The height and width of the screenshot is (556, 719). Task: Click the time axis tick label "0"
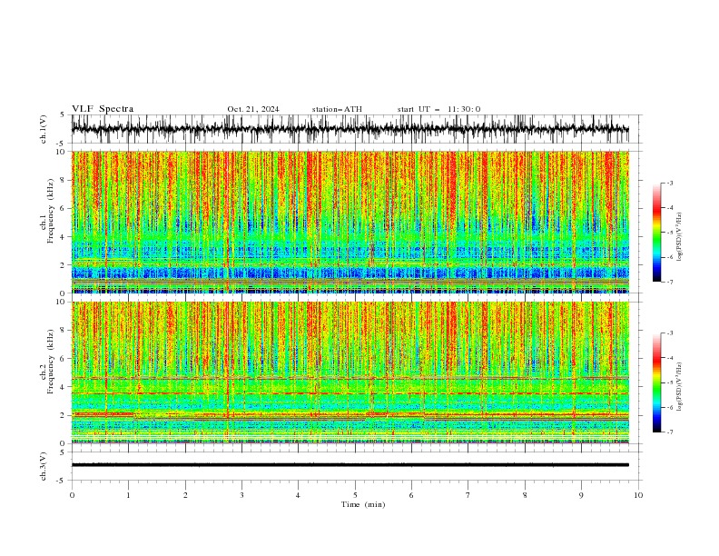pos(72,495)
